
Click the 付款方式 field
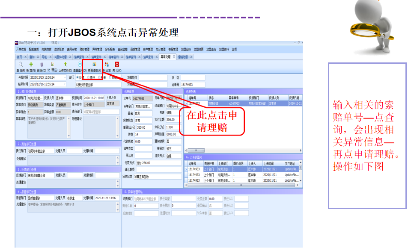point(158,163)
